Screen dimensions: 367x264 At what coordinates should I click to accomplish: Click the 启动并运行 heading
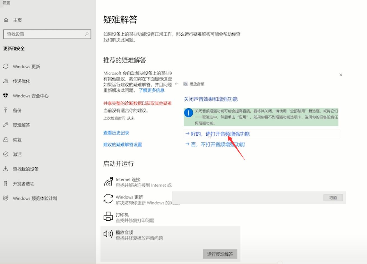point(119,163)
